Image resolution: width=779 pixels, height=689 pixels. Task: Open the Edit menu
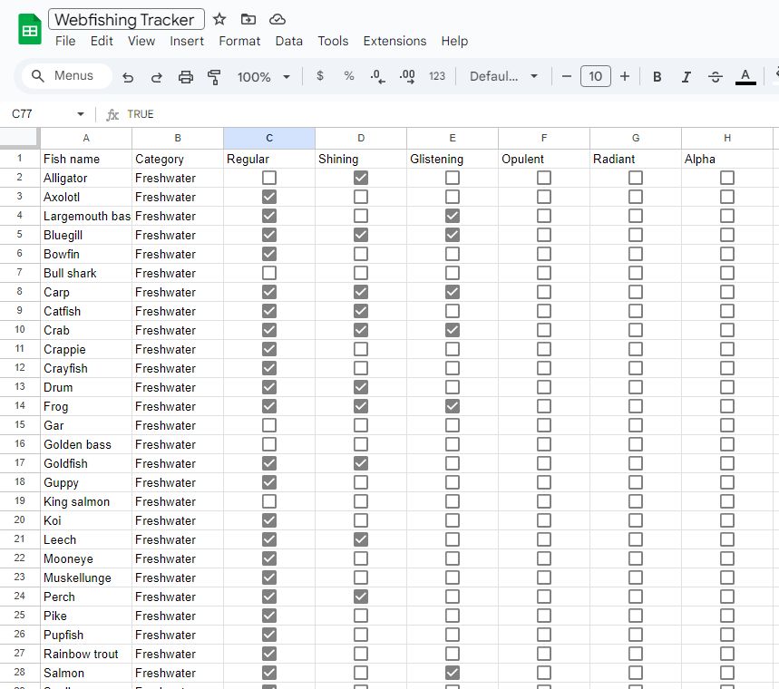click(102, 41)
